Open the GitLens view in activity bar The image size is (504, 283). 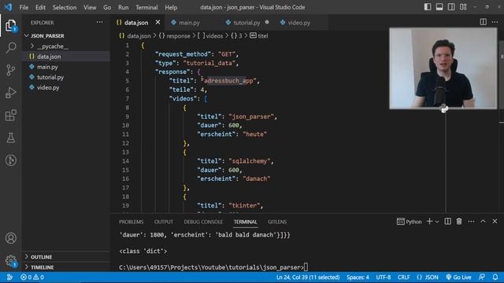tap(10, 160)
